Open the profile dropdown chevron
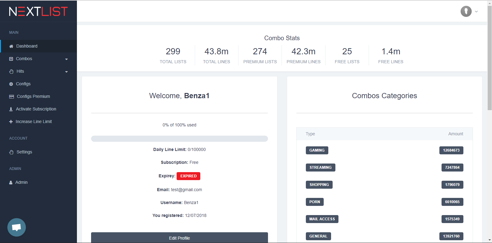This screenshot has width=492, height=243. [476, 12]
